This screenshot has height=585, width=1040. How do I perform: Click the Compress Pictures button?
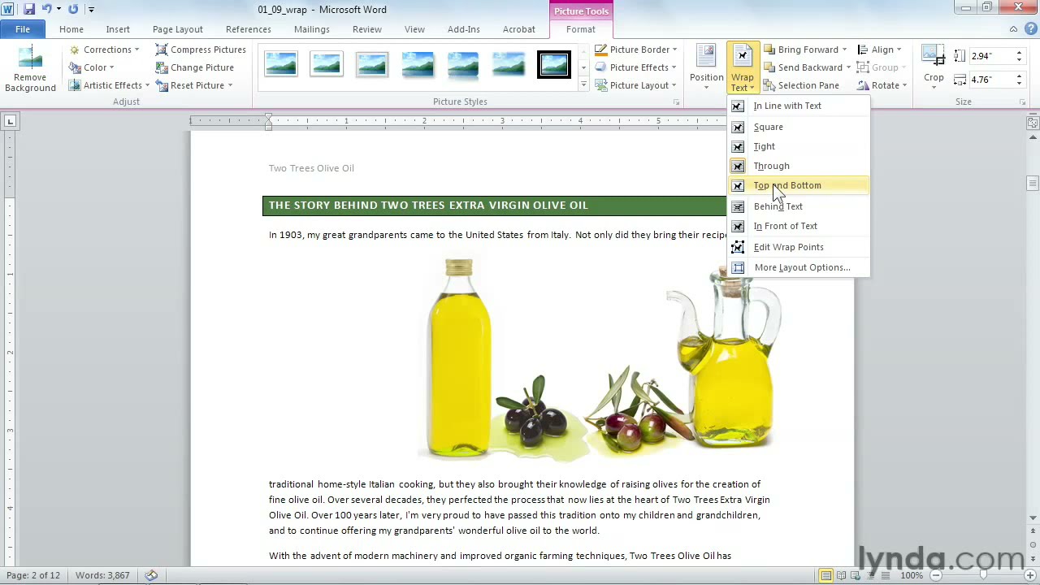tap(201, 50)
